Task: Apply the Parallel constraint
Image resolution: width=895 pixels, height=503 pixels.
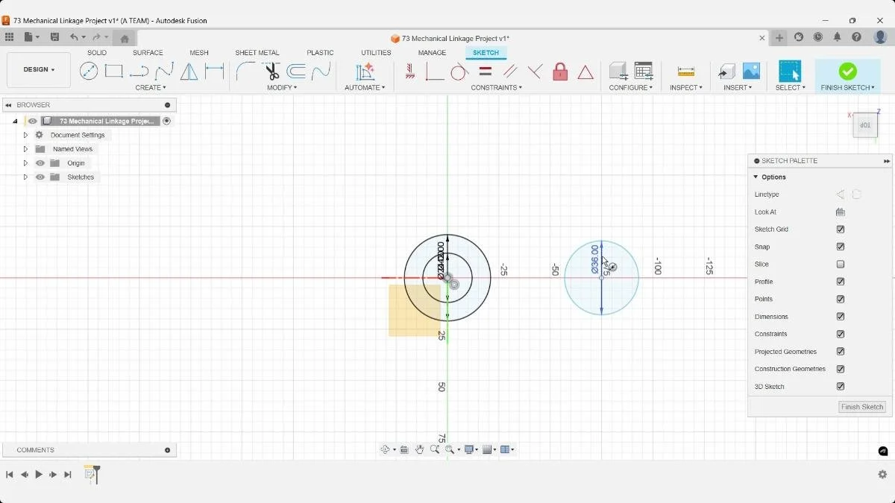Action: click(x=510, y=71)
